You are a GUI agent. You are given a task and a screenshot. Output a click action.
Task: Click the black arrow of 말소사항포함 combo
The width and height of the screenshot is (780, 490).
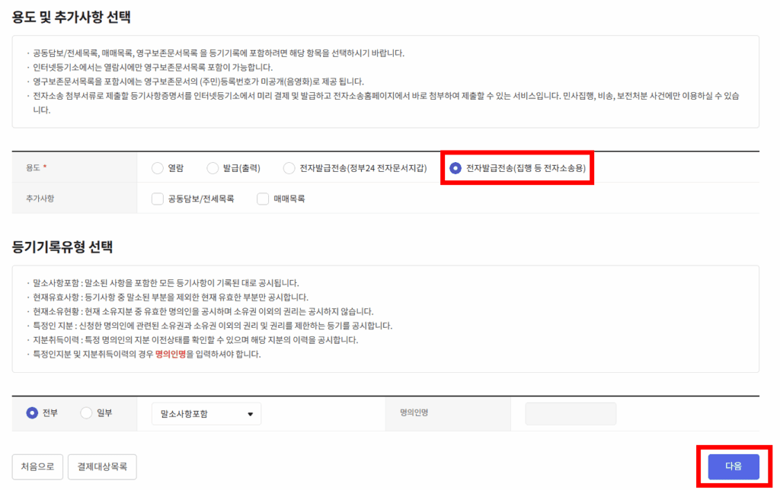pos(250,415)
